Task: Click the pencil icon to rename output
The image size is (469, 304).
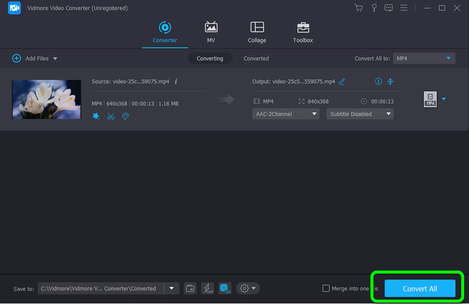Action: pos(342,81)
